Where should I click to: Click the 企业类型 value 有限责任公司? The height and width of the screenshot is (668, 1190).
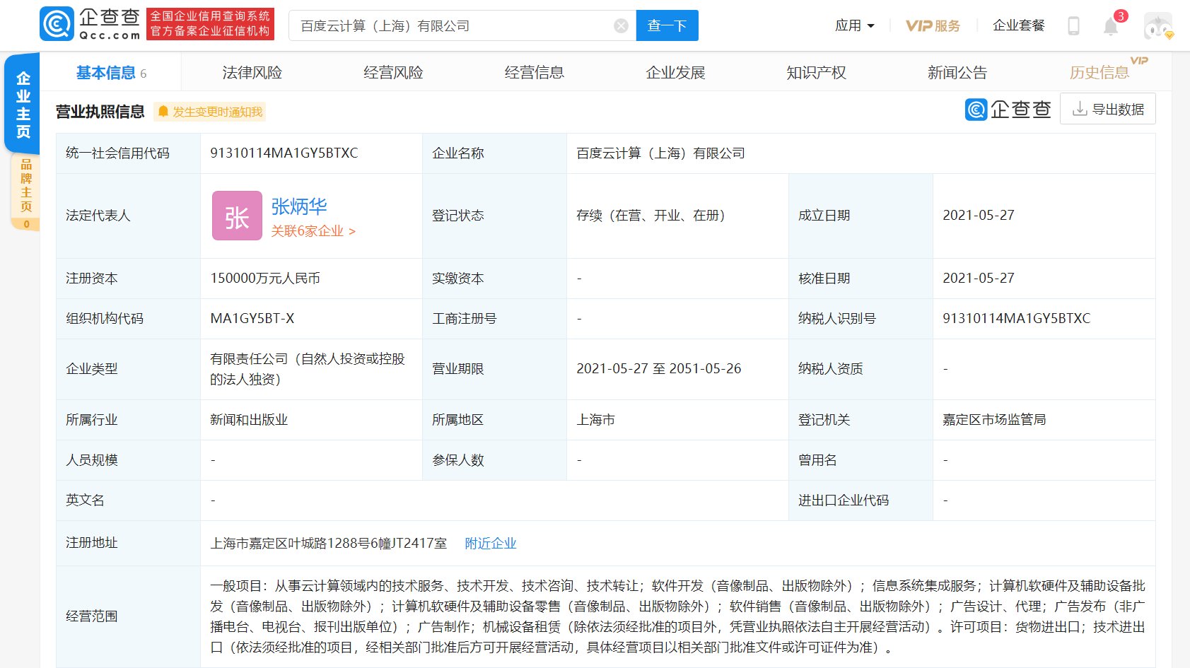point(308,369)
